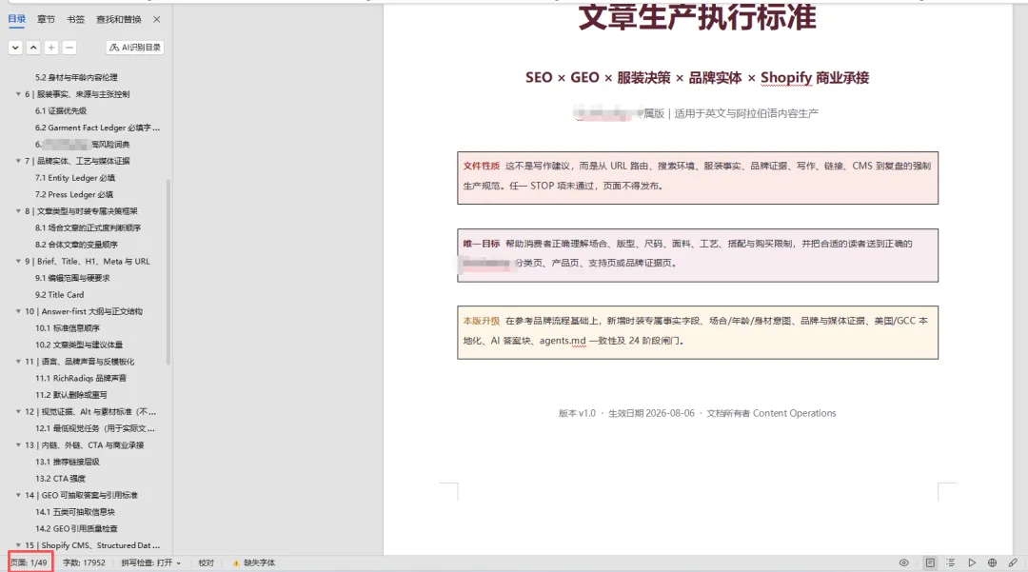Go to heading 10.2 文章类型与建议体量
Viewport: 1028px width, 572px height.
(x=79, y=345)
